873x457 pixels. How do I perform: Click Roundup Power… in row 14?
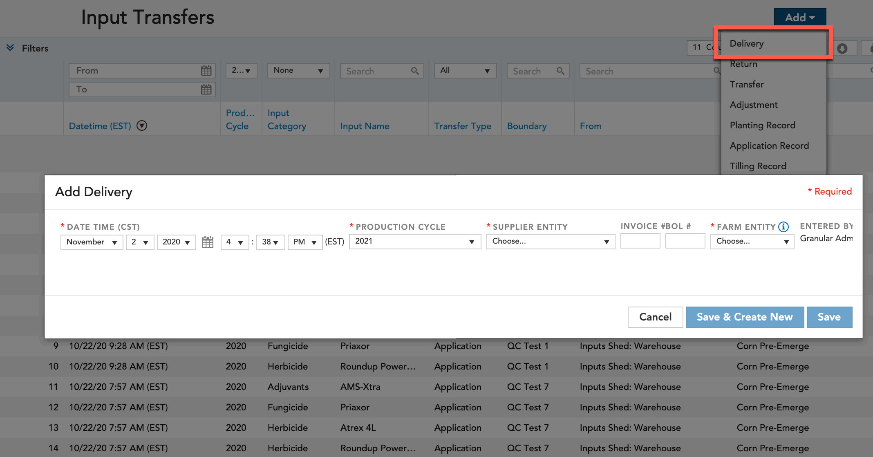point(378,448)
